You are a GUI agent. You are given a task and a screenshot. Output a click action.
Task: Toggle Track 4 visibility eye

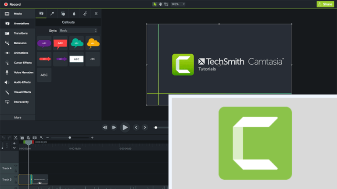pos(16,166)
